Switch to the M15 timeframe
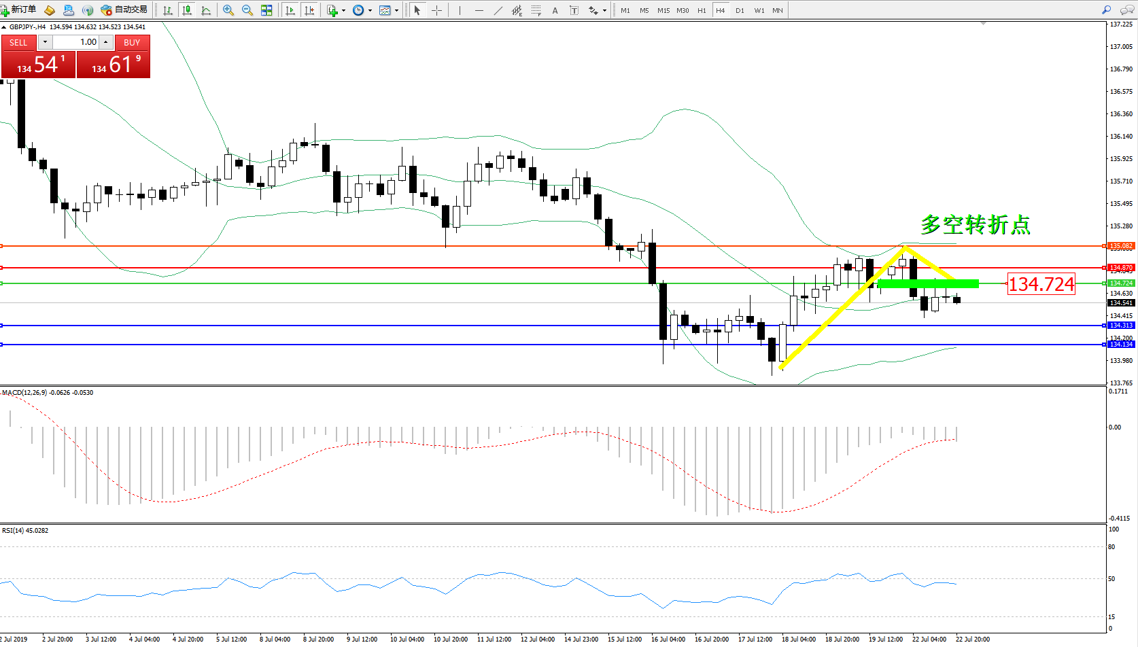The width and height of the screenshot is (1138, 647). [x=663, y=10]
